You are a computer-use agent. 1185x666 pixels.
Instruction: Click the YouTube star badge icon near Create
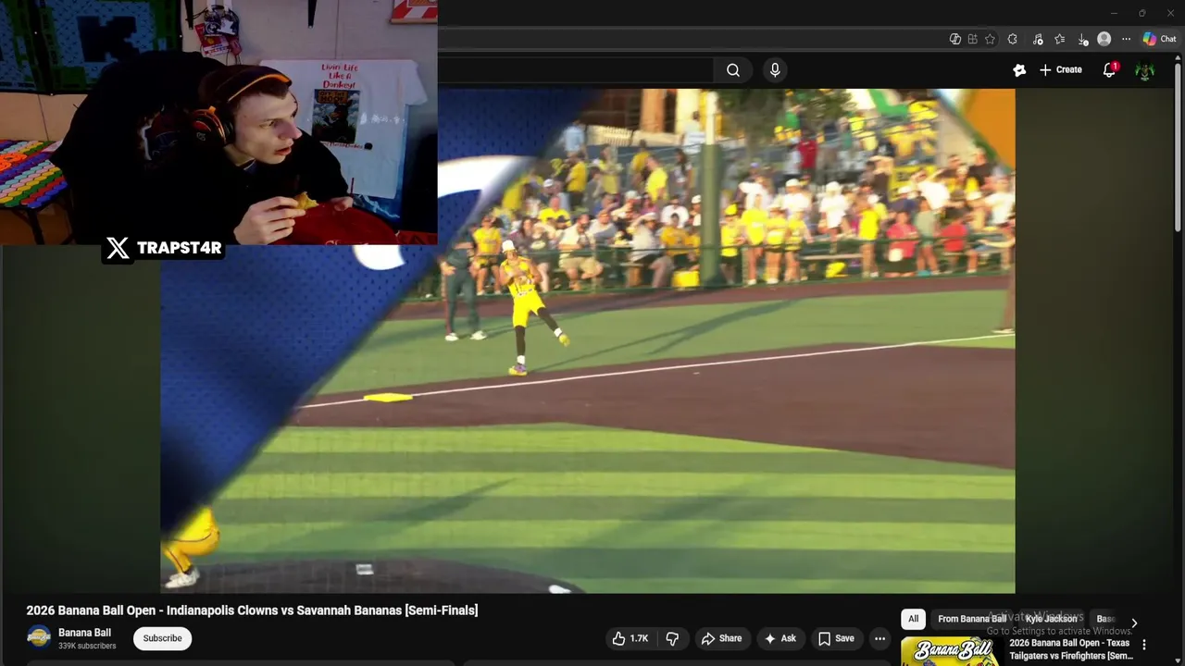click(x=1019, y=69)
